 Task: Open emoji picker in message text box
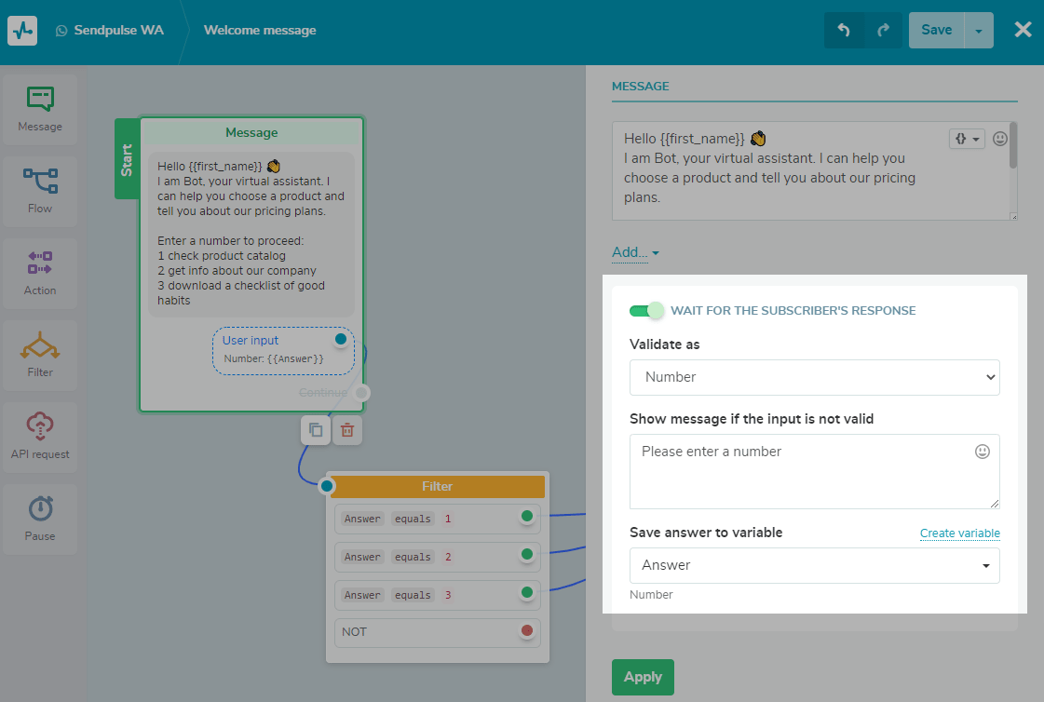1000,139
